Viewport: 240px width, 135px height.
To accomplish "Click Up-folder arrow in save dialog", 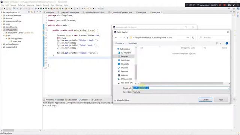I will [x=127, y=37].
